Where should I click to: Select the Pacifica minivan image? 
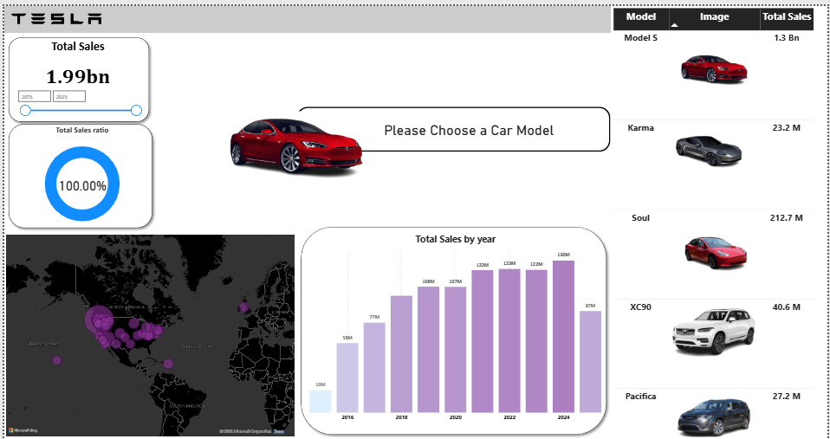[x=714, y=419]
